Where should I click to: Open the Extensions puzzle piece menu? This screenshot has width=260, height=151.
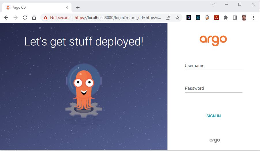click(226, 18)
